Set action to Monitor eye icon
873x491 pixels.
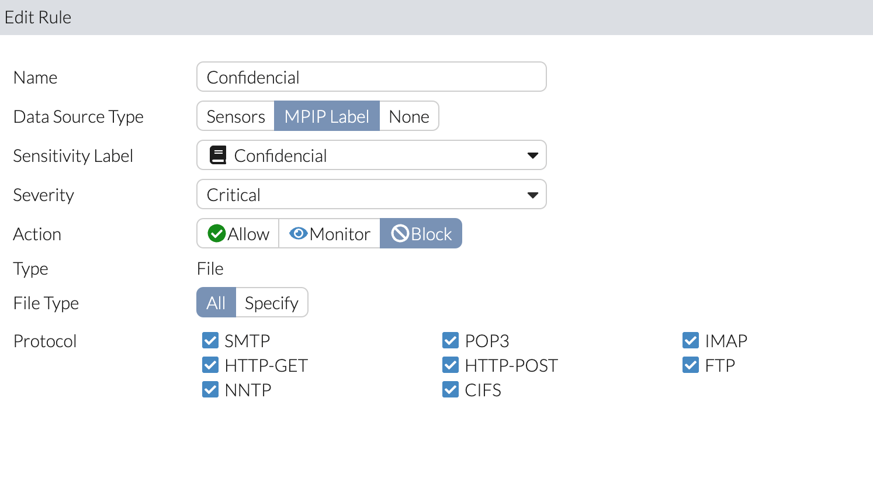click(298, 233)
